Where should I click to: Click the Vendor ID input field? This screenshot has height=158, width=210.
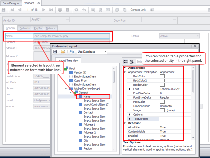click(x=50, y=19)
